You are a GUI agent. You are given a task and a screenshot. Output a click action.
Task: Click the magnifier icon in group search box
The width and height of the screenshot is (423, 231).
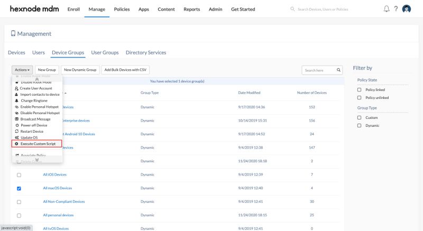(338, 70)
